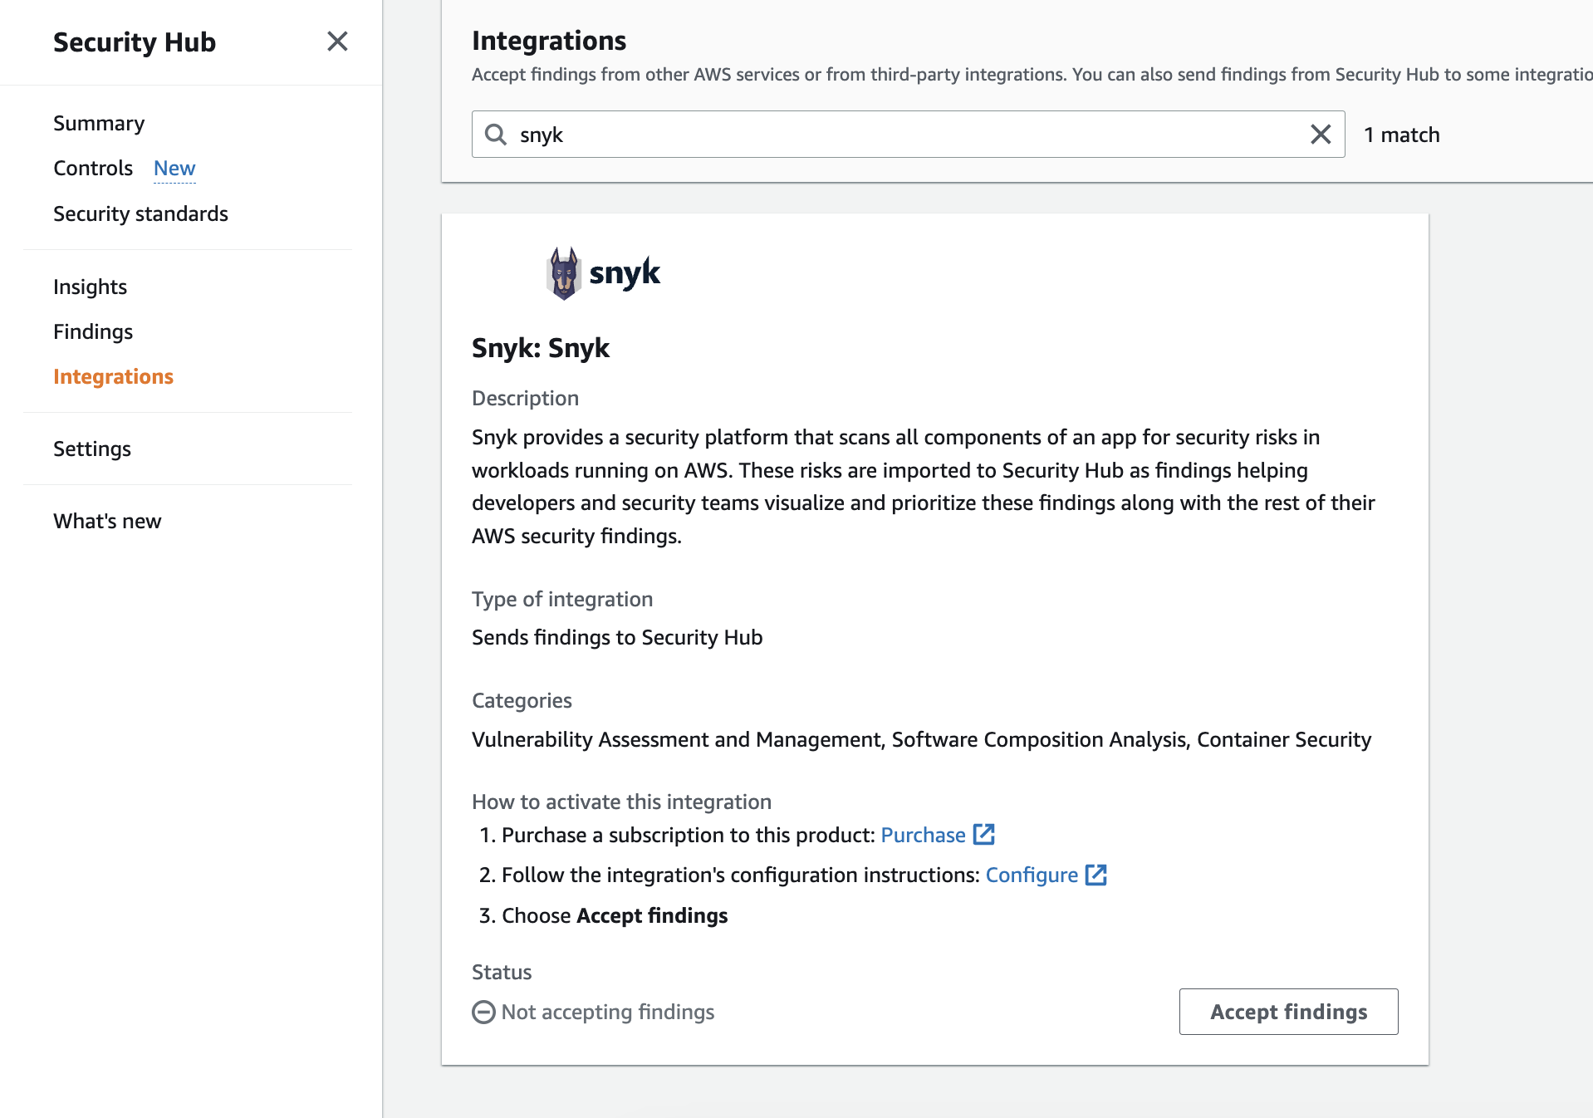Click the Purchase subscription link
The width and height of the screenshot is (1593, 1118).
pos(923,835)
